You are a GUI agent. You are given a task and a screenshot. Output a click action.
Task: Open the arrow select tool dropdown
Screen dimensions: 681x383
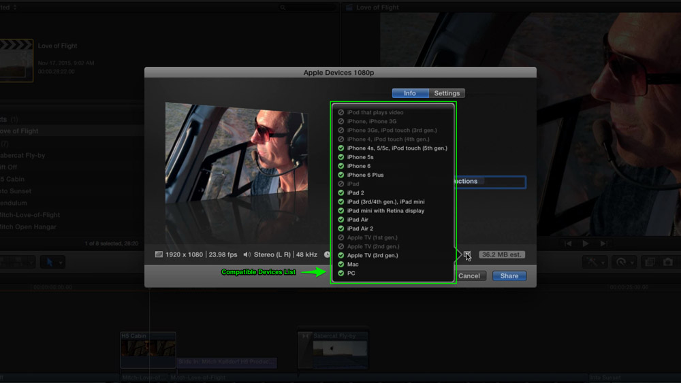[x=52, y=262]
